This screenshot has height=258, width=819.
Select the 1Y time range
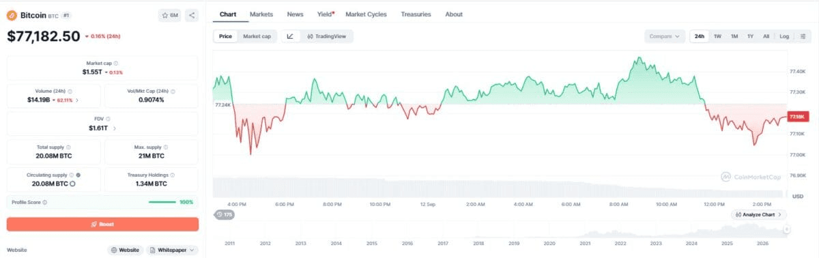(750, 36)
